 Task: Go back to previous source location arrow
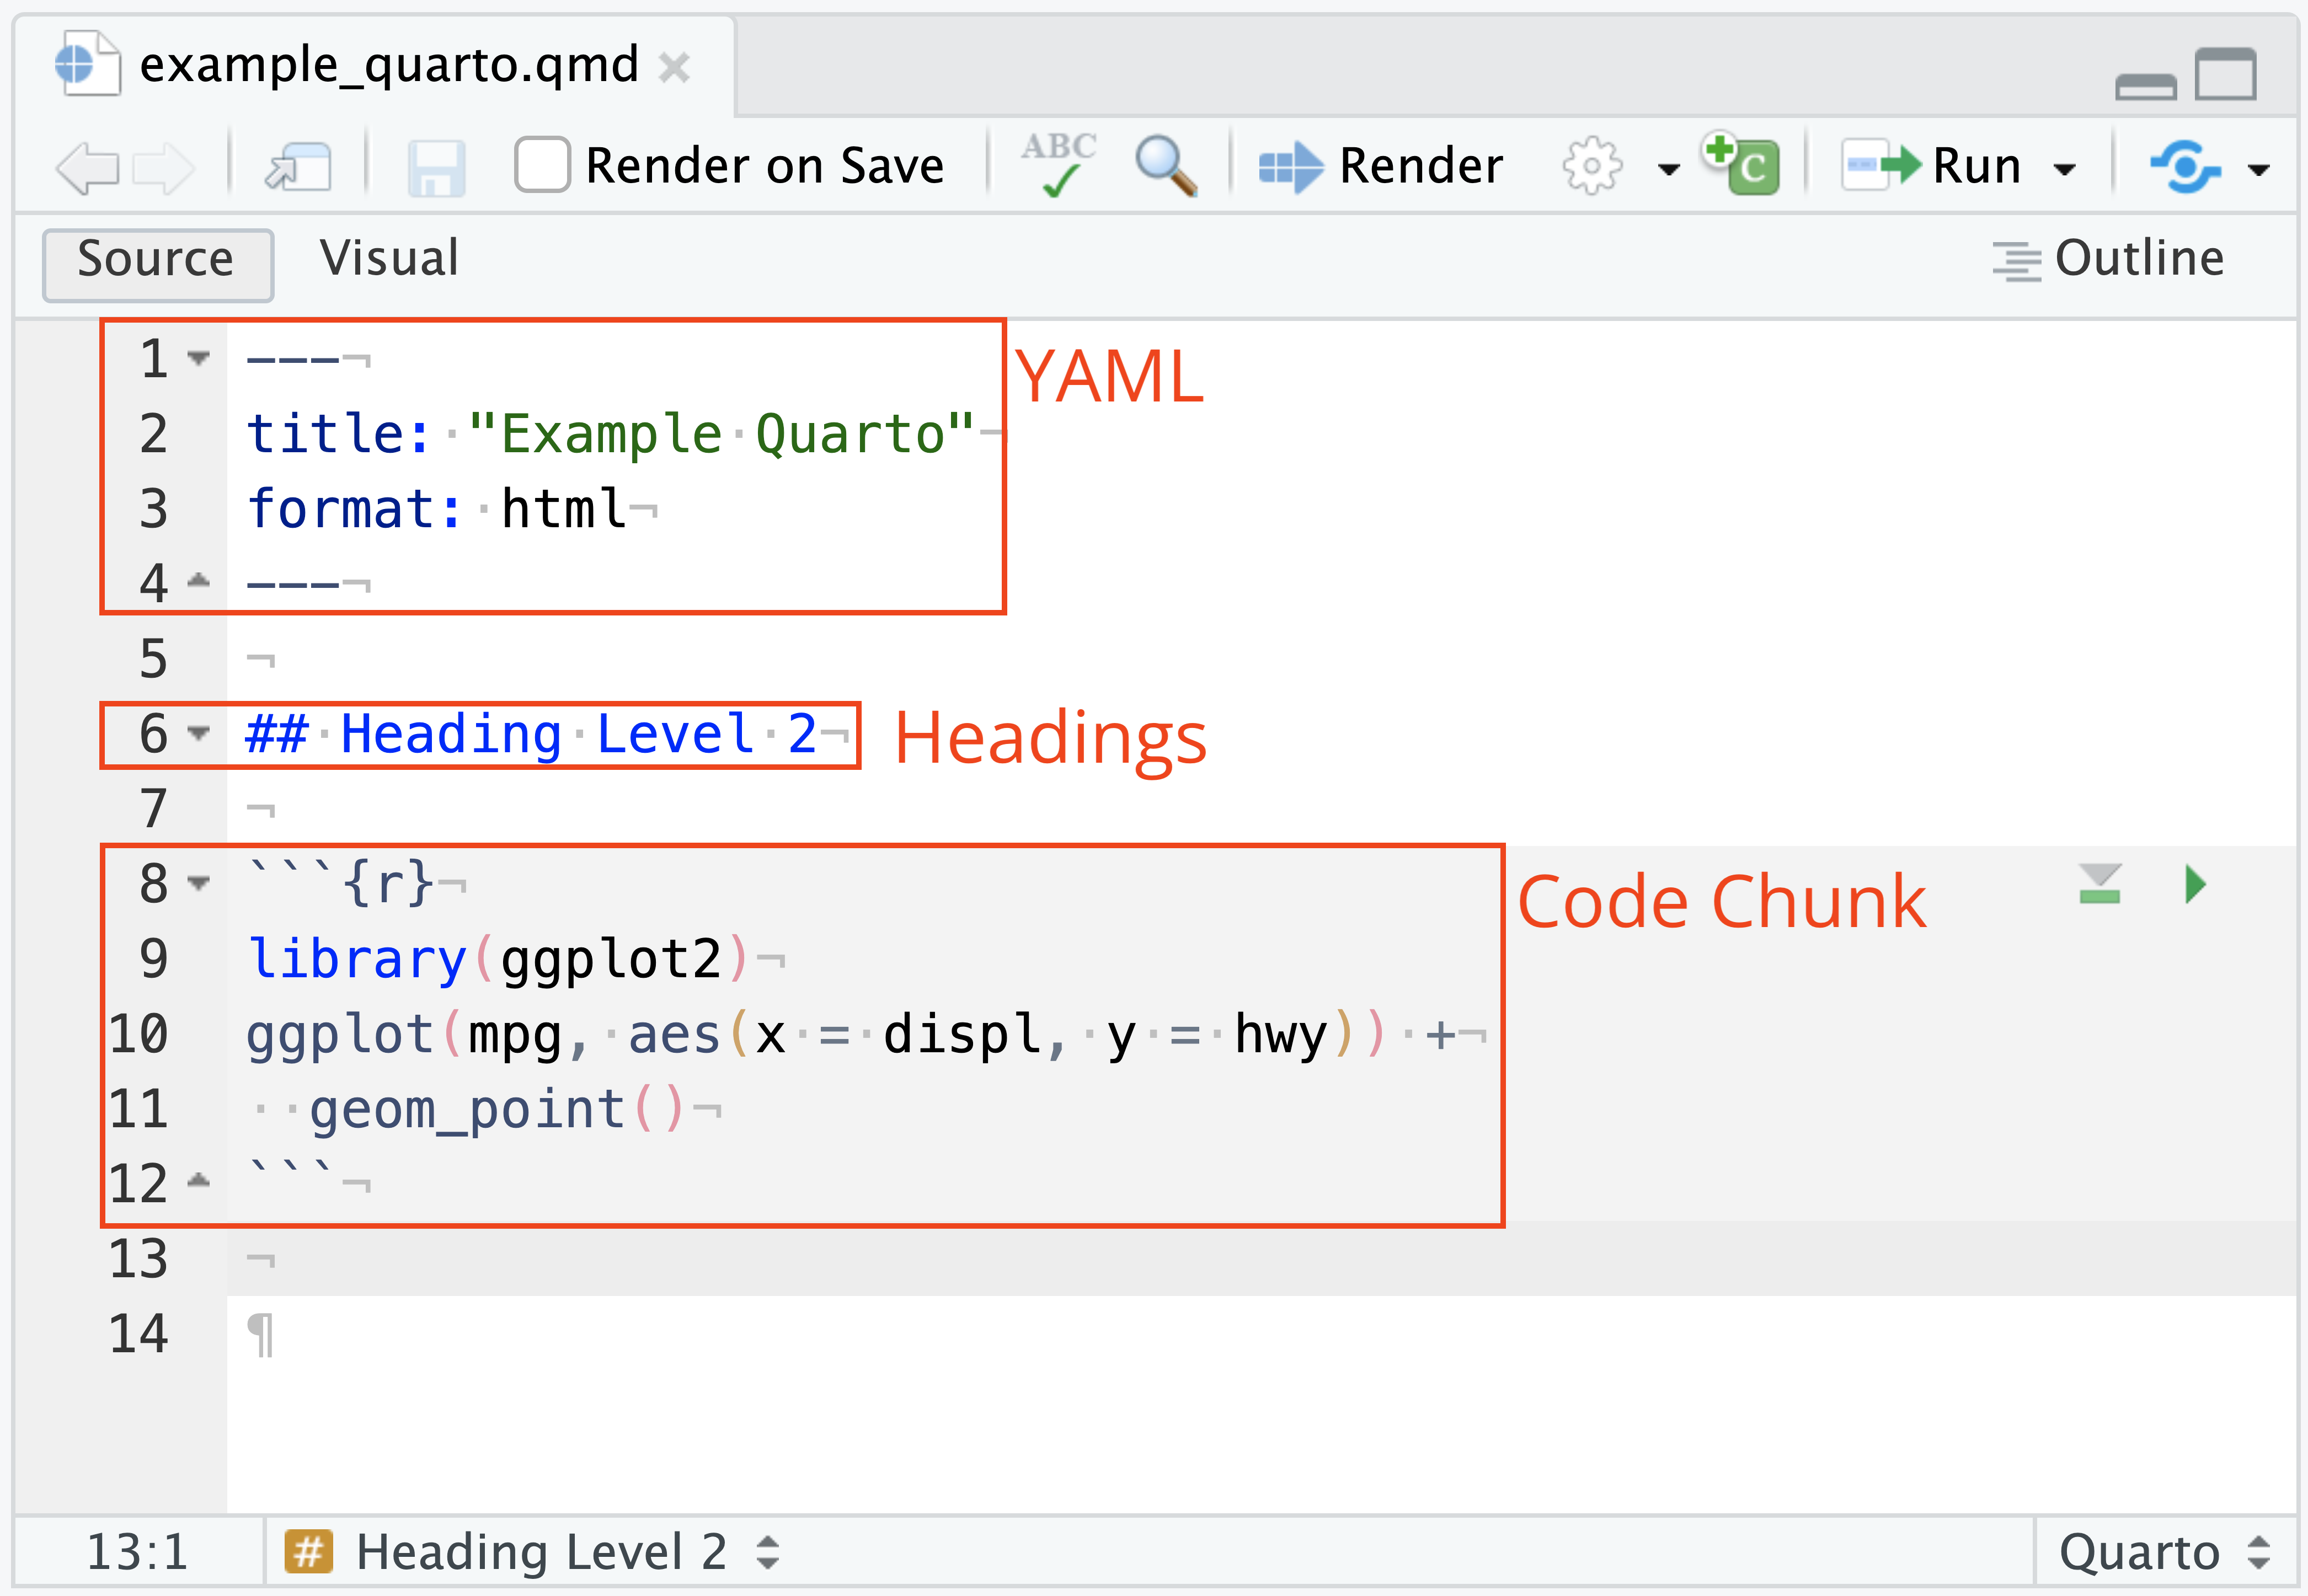(88, 167)
